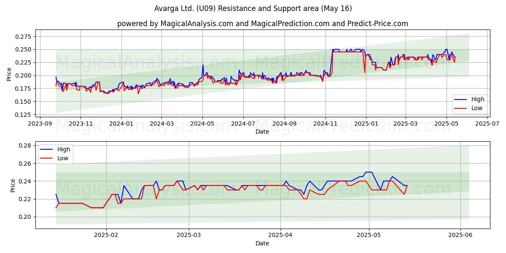
Task: Click the '2024-03' tick label on the top chart
Action: (x=162, y=124)
